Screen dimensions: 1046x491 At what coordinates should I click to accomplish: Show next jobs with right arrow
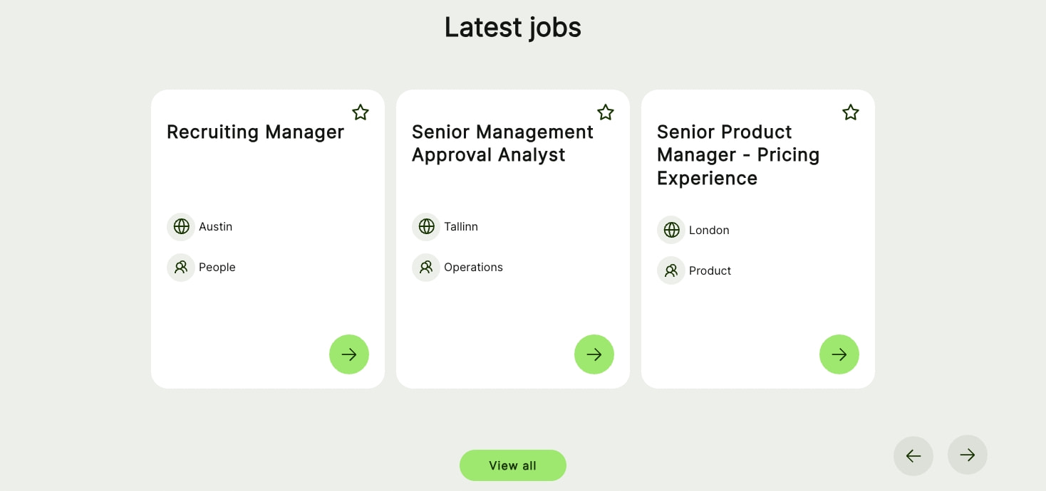coord(968,455)
